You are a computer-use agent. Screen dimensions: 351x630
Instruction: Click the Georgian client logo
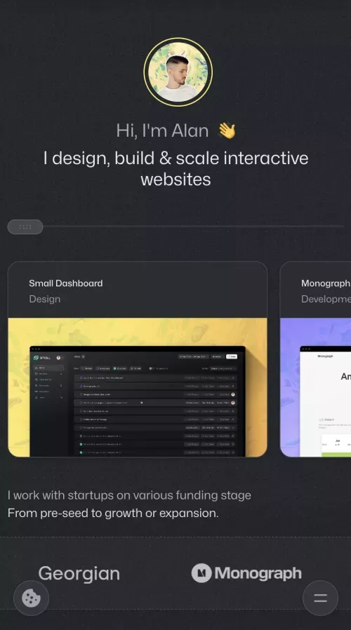tap(79, 573)
